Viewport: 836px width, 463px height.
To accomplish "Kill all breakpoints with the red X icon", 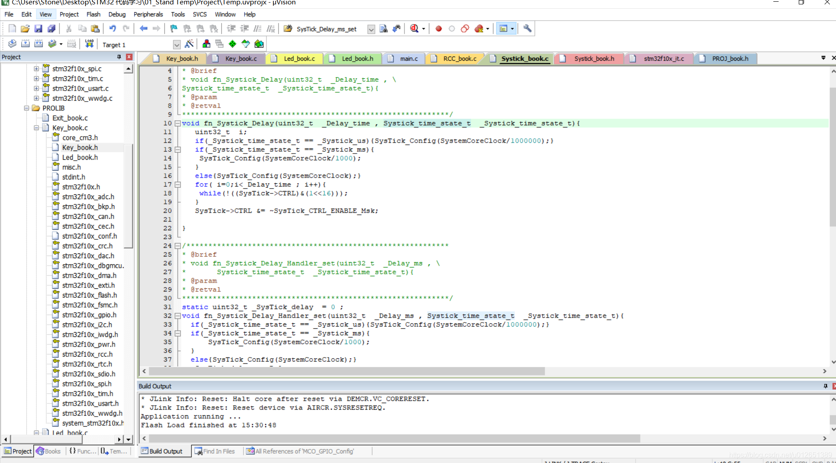I will 479,29.
